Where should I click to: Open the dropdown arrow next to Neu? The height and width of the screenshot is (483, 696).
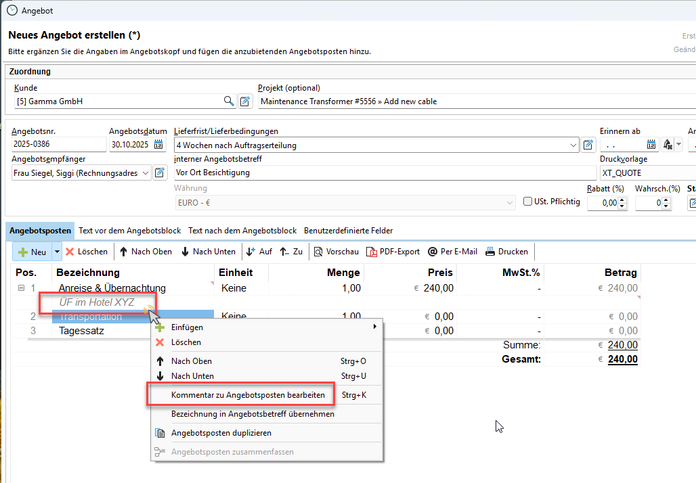coord(57,252)
